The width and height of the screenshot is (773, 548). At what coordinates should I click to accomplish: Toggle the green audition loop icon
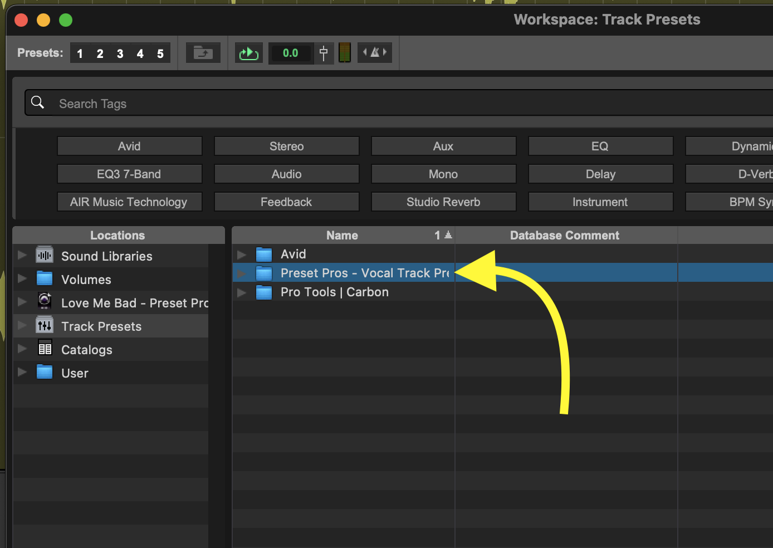coord(249,53)
